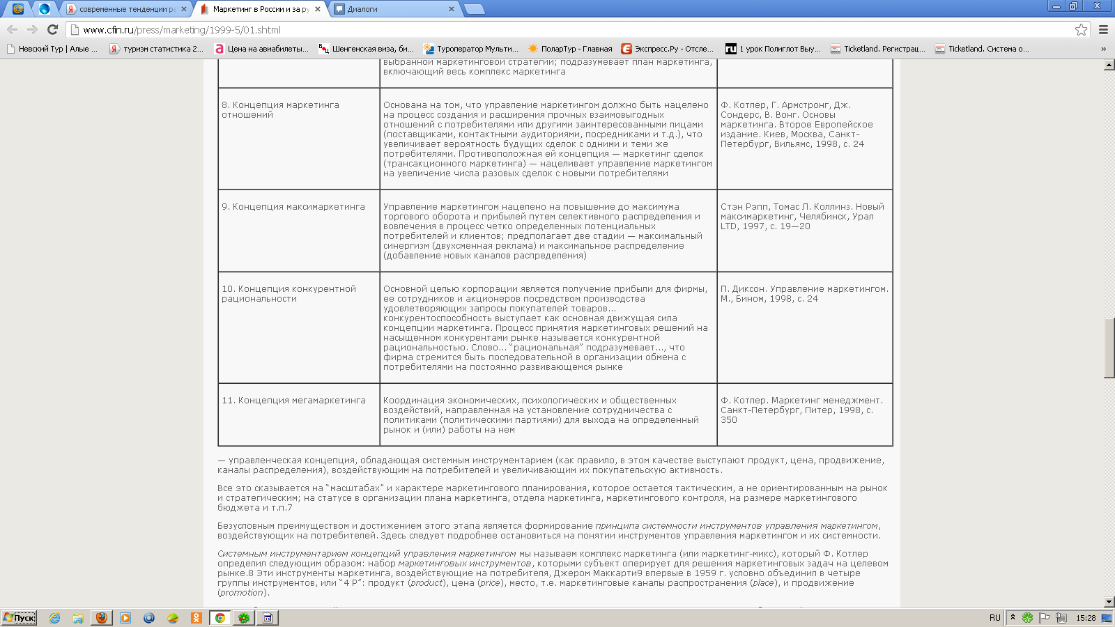This screenshot has width=1115, height=627.
Task: Open the Chrome main menu
Action: click(x=1103, y=30)
